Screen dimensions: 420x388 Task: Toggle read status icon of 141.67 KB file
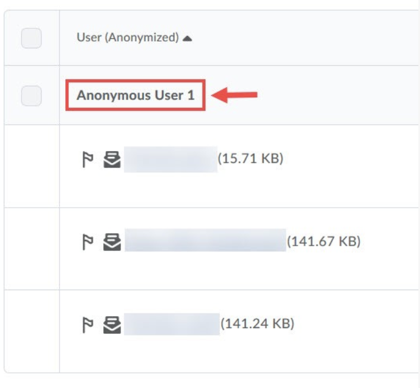click(112, 242)
